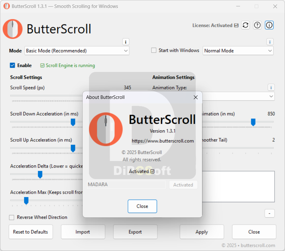Tick the Reverse Wheel Direction checkbox
The height and width of the screenshot is (251, 285).
pos(12,217)
